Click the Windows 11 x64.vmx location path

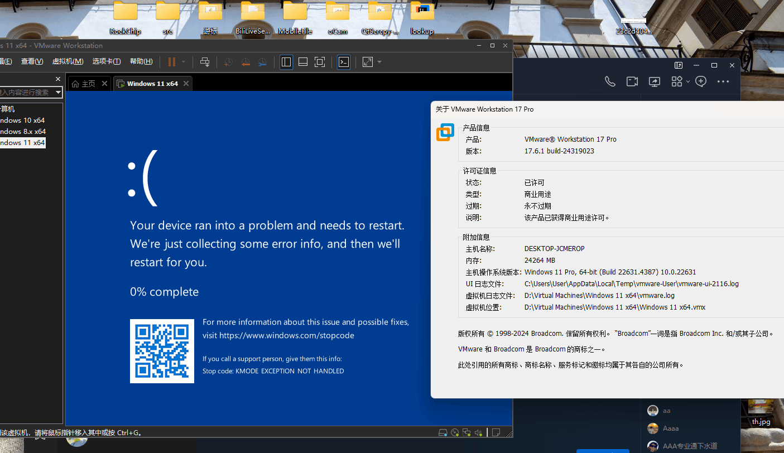coord(615,307)
